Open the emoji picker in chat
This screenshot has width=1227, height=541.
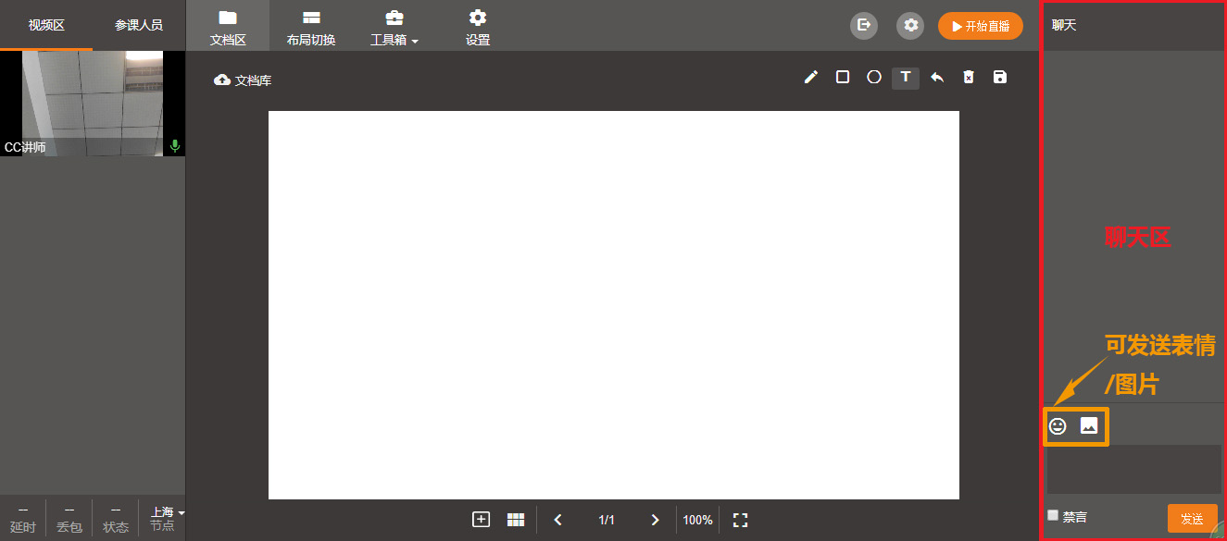[x=1058, y=426]
